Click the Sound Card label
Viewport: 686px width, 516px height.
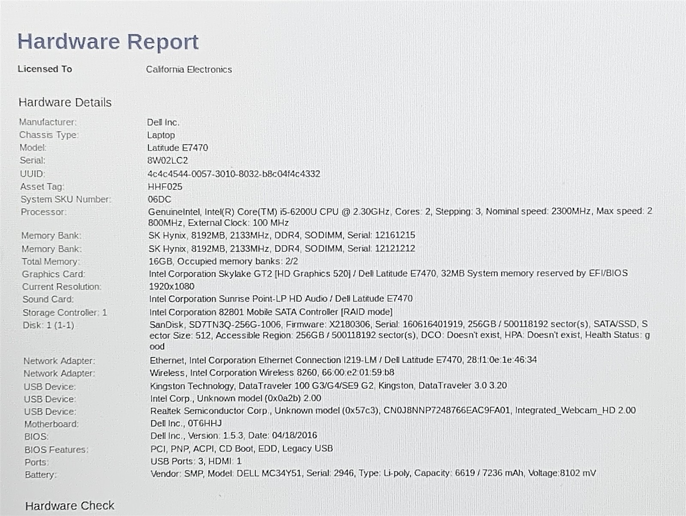click(48, 299)
